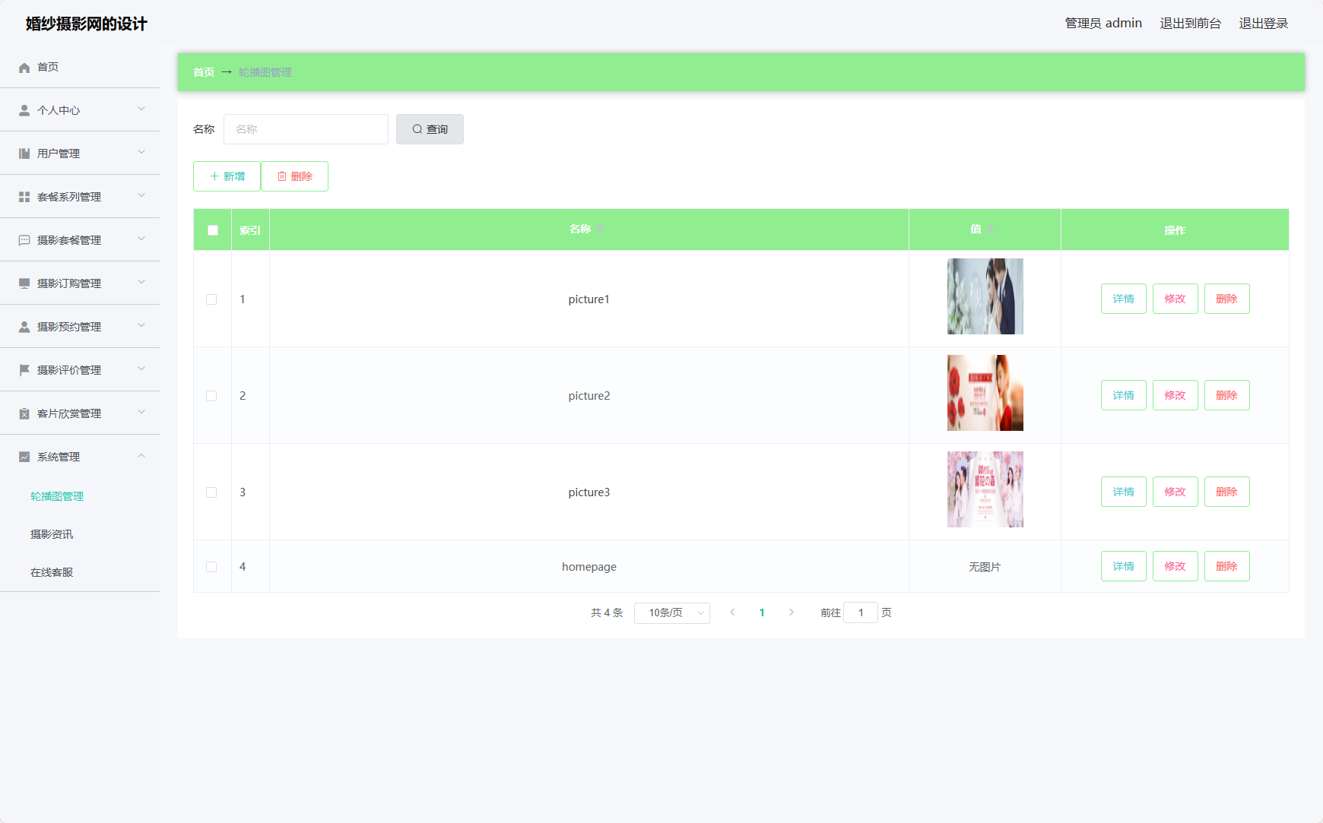Click the 无图片 cell in homepage row
This screenshot has height=823, width=1323.
985,567
